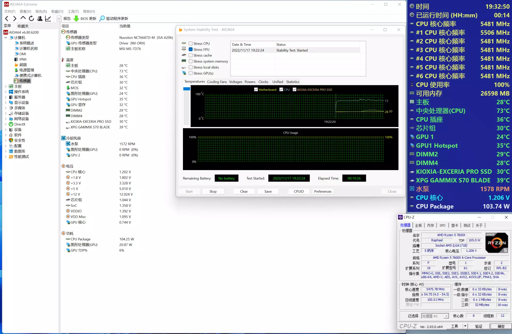Viewport: 512px width, 334px height.
Task: Collapse the 计算机 tree node
Action: coord(6,38)
